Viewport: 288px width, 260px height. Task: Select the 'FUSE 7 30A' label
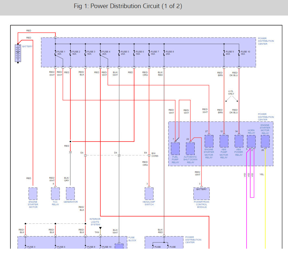pyautogui.click(x=155, y=53)
